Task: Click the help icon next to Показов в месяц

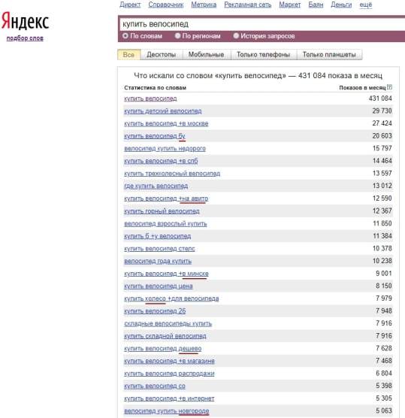Action: pyautogui.click(x=389, y=87)
